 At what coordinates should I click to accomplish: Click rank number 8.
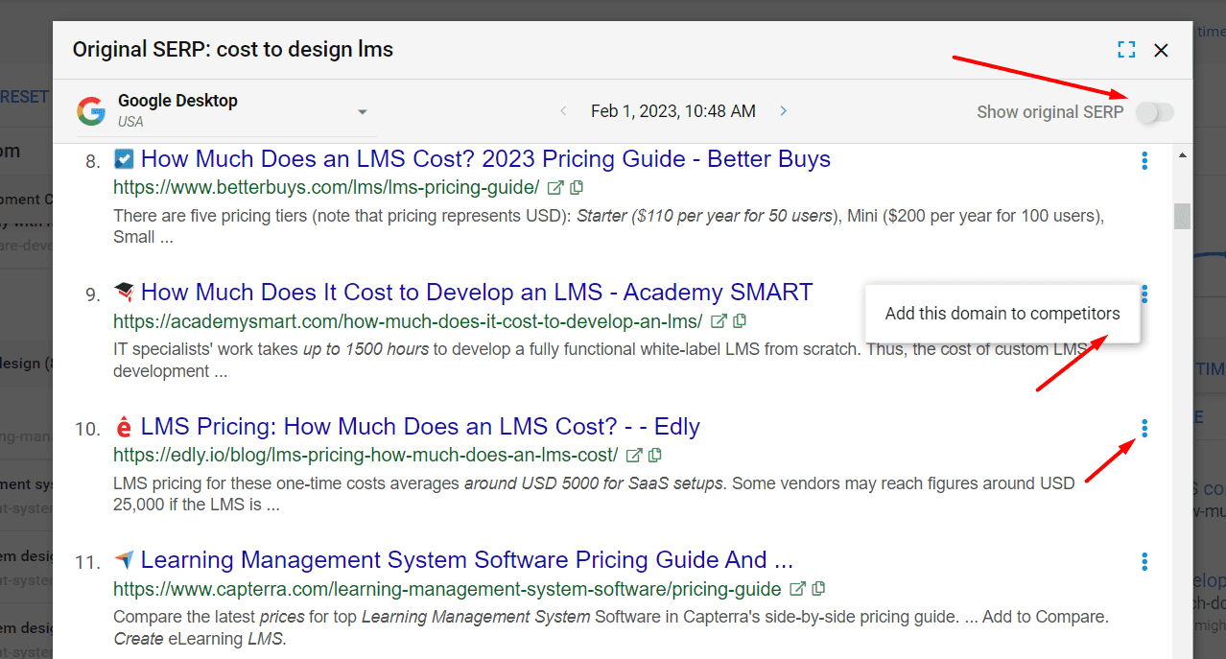click(92, 161)
